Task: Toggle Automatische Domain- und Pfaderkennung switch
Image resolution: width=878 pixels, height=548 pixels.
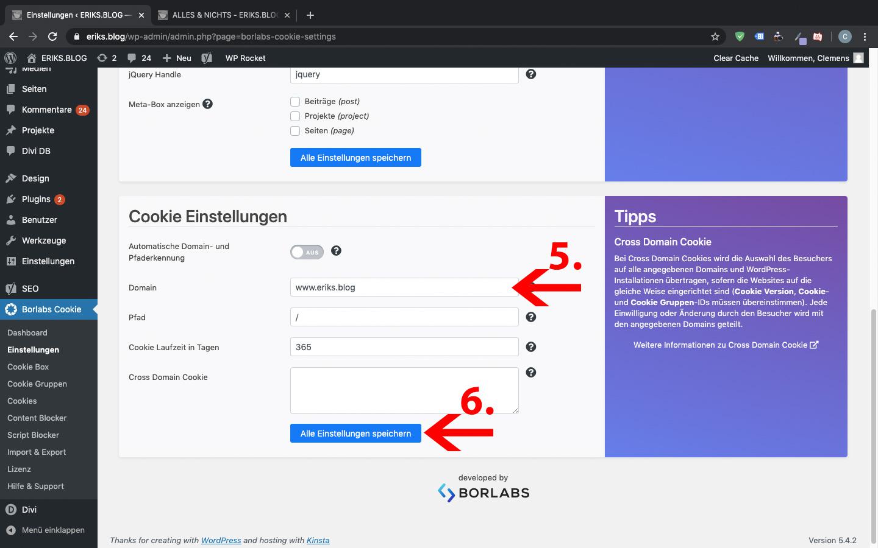Action: click(x=307, y=252)
